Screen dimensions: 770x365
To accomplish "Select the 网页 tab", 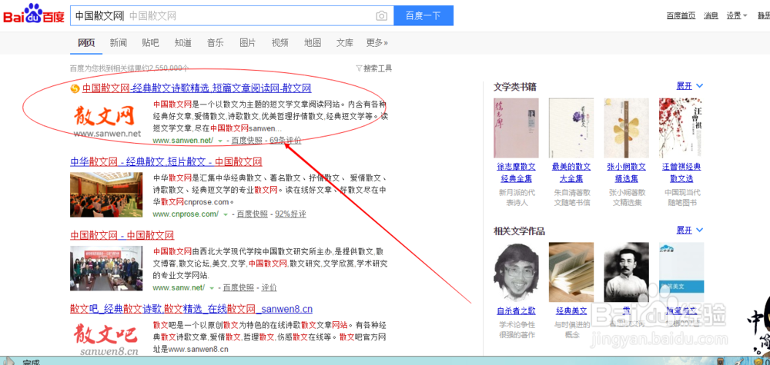I will (86, 42).
